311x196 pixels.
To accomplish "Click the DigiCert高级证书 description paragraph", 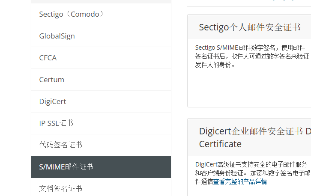I will pyautogui.click(x=253, y=173).
